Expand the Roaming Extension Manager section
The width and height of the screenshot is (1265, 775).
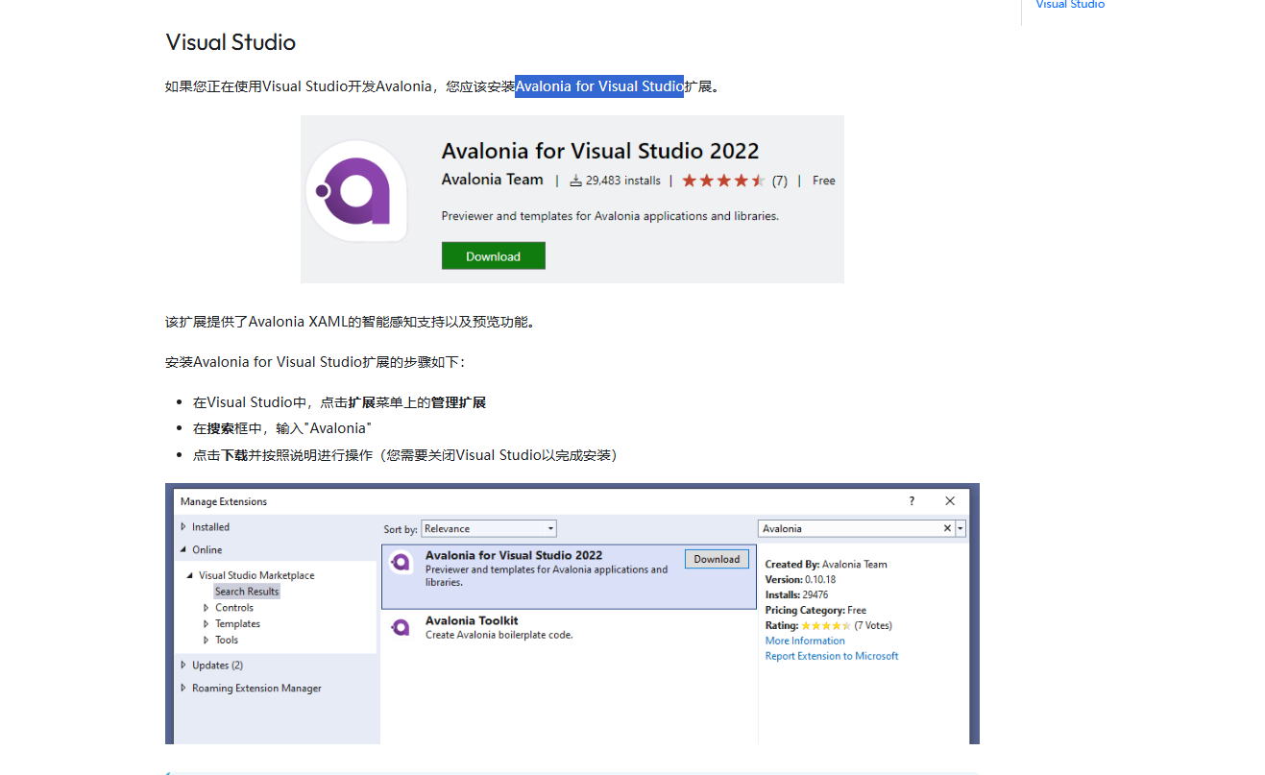(183, 689)
